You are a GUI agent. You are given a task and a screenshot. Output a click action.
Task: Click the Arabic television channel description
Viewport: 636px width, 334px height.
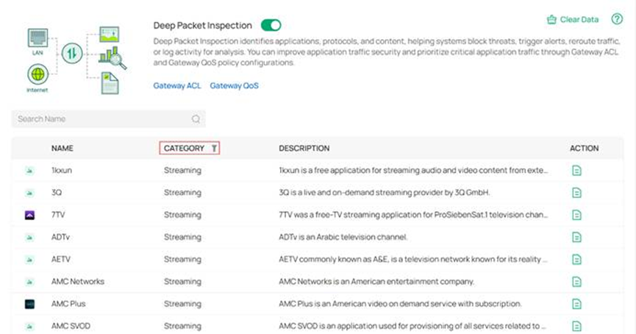(x=343, y=237)
